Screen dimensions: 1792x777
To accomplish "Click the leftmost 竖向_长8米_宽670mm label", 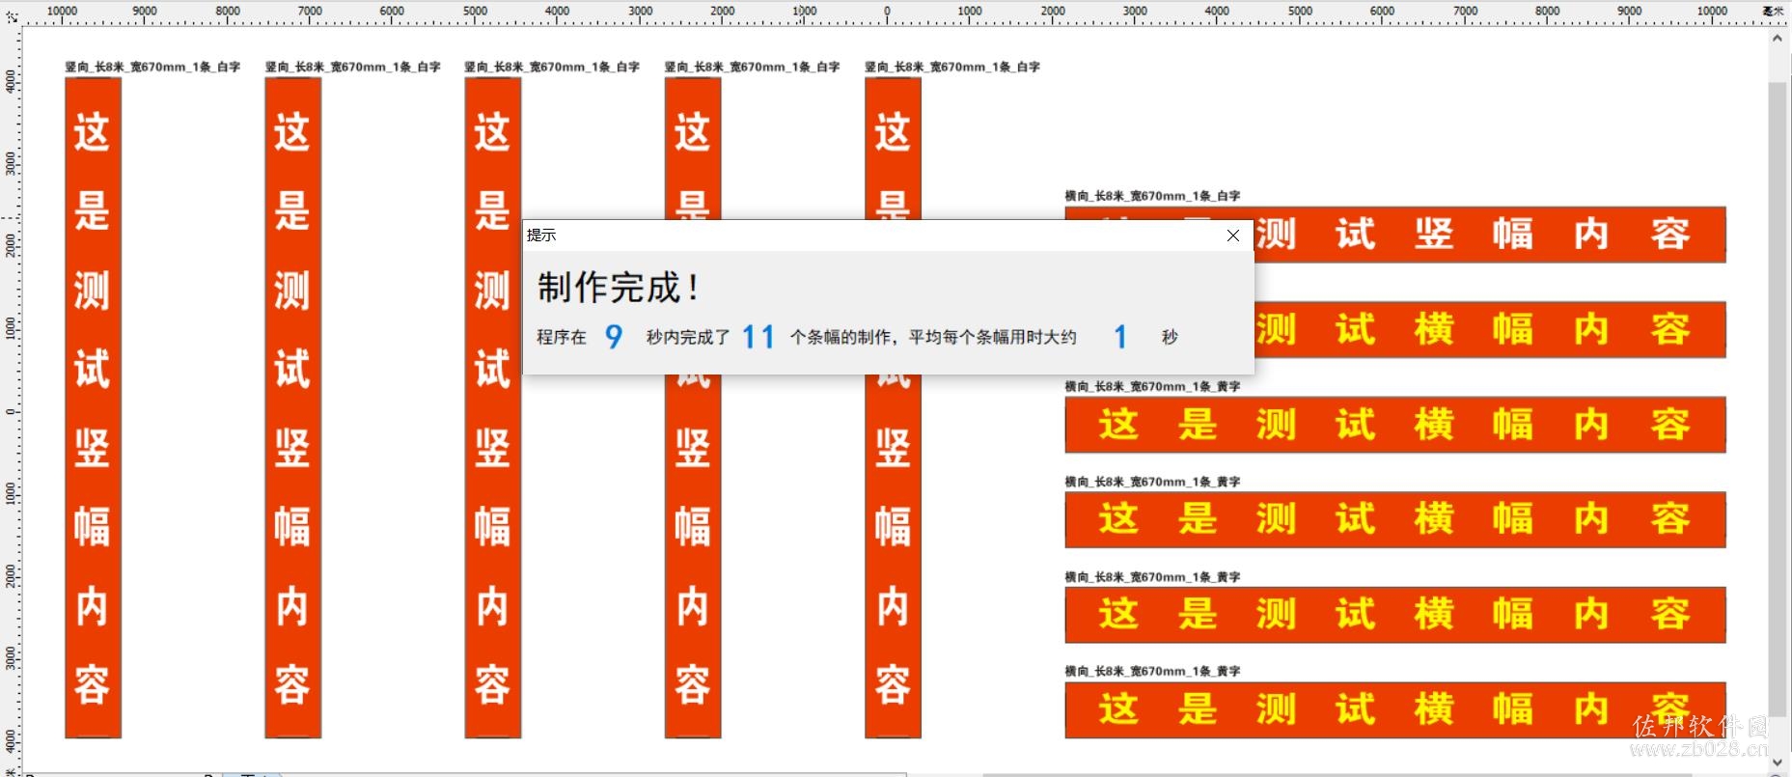I will click(152, 67).
